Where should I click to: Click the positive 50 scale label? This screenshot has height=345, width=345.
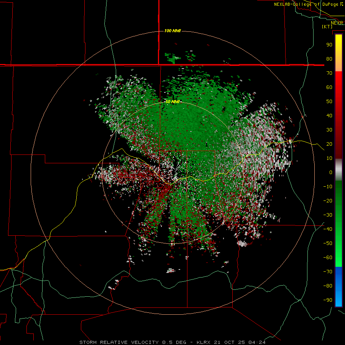(329, 102)
